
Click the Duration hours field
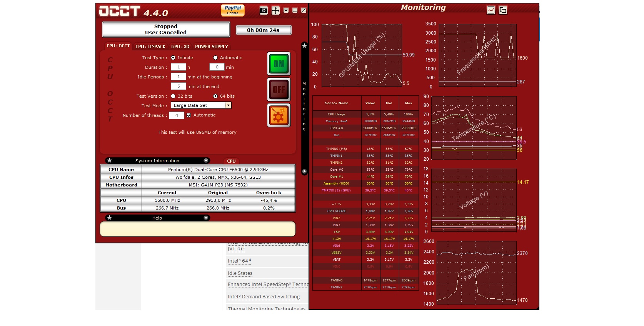[179, 67]
